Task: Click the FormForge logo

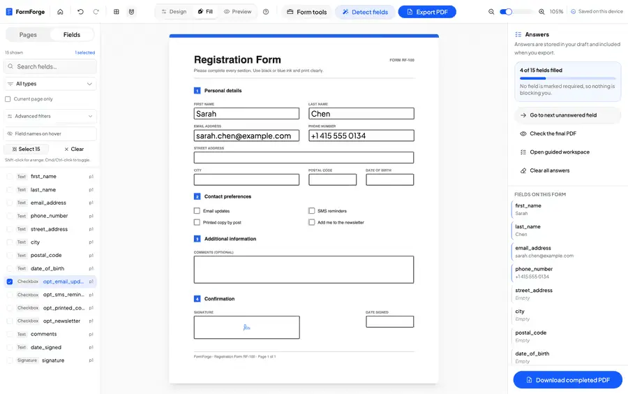Action: [25, 12]
